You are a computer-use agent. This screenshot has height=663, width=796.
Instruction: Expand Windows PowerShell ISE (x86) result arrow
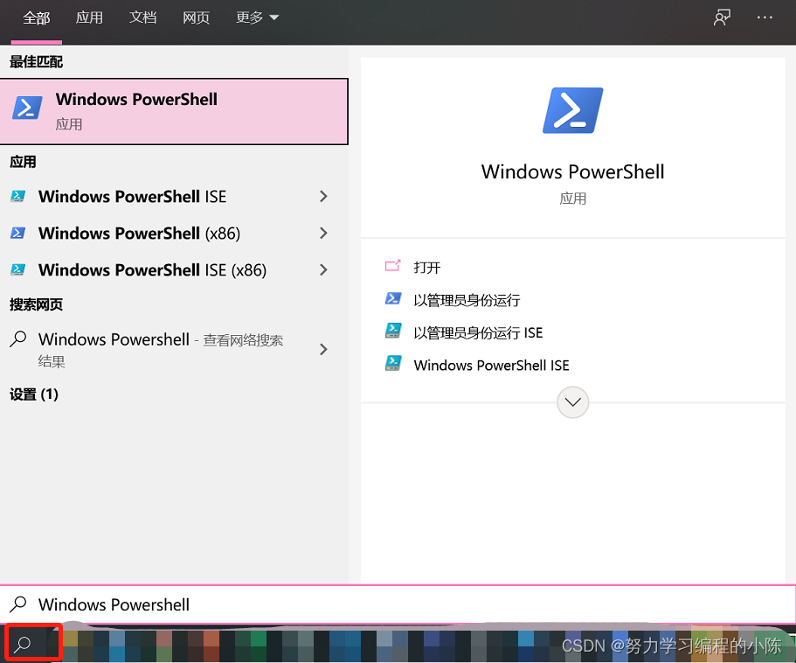[323, 269]
